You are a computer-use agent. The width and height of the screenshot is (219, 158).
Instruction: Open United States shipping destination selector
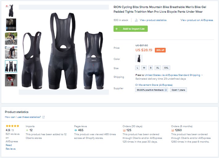[x=152, y=75]
